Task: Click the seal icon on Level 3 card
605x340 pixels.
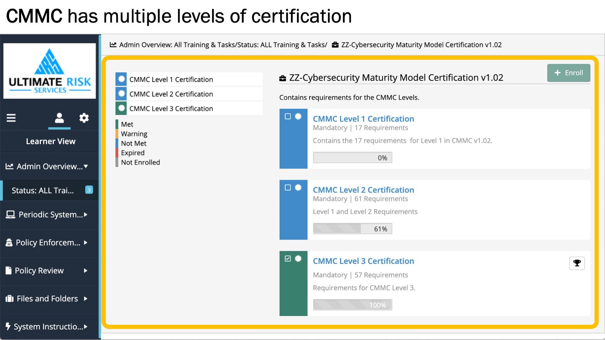Action: tap(298, 259)
